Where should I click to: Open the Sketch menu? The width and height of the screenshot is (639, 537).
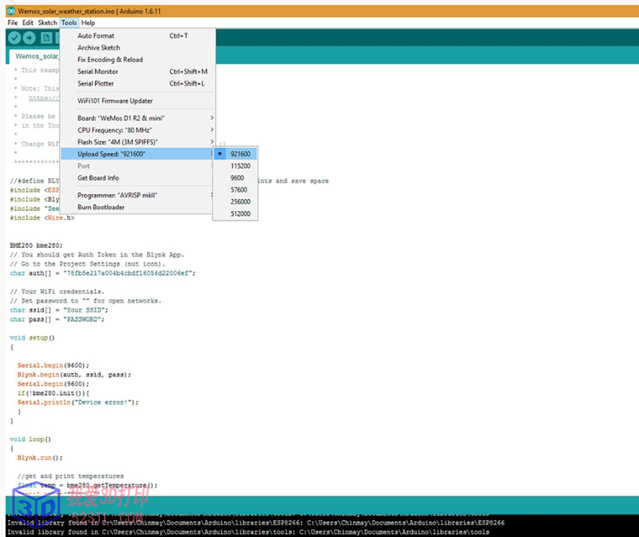tap(47, 23)
